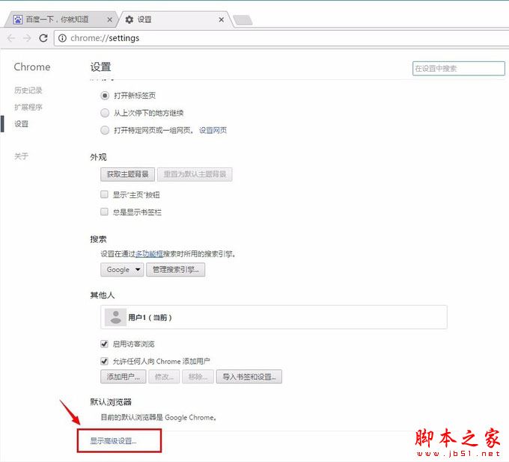This screenshot has width=509, height=462.
Task: Focus the 在设置中搜索 search box
Action: tap(459, 69)
